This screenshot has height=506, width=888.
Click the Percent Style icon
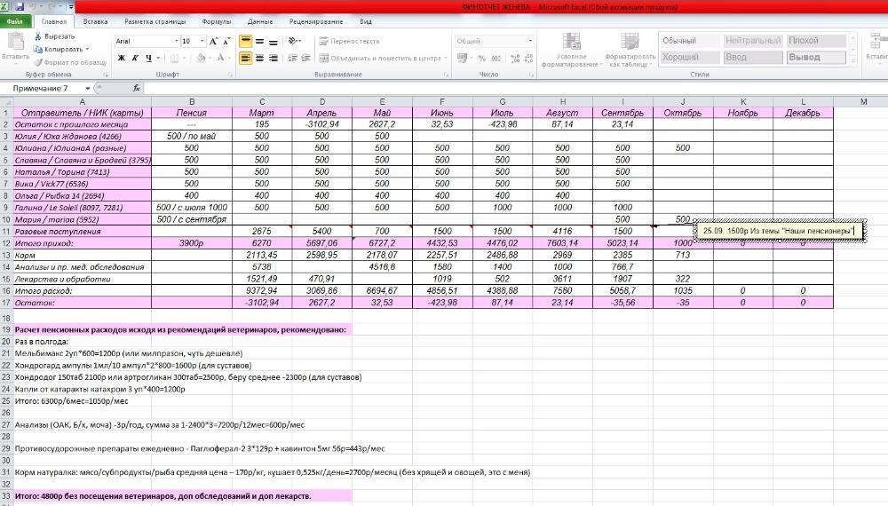[x=482, y=59]
